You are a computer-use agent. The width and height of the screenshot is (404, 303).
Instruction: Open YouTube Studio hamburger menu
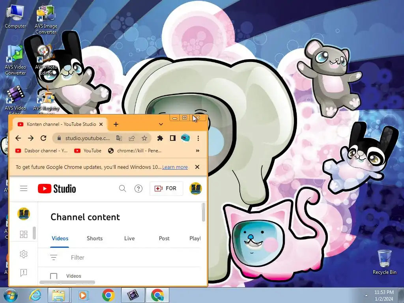pos(24,189)
